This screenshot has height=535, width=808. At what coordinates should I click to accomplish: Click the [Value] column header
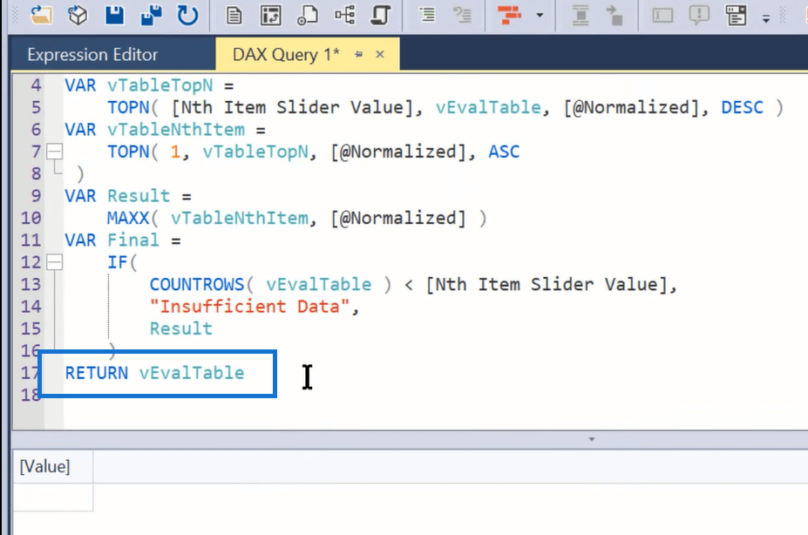52,466
